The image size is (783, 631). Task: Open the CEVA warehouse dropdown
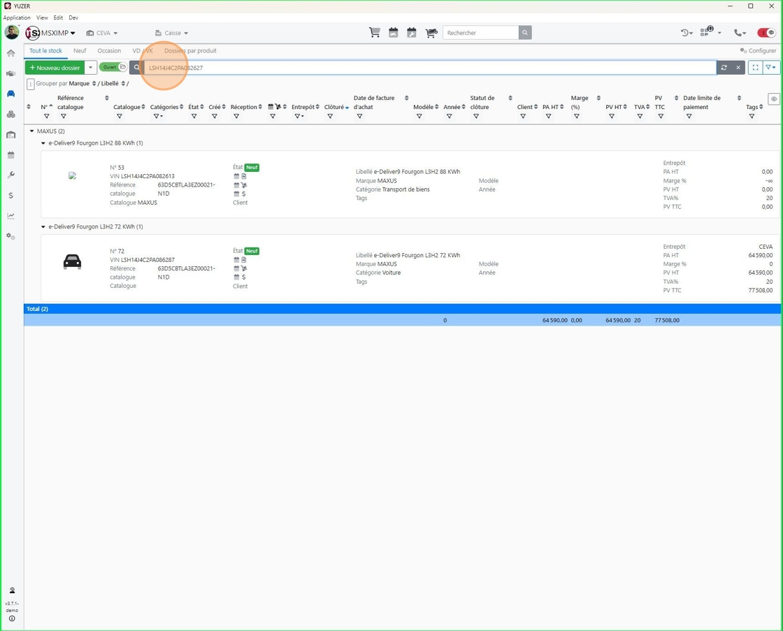coord(102,33)
